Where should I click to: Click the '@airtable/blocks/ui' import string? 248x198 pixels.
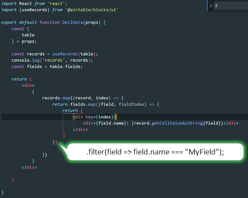click(x=92, y=10)
